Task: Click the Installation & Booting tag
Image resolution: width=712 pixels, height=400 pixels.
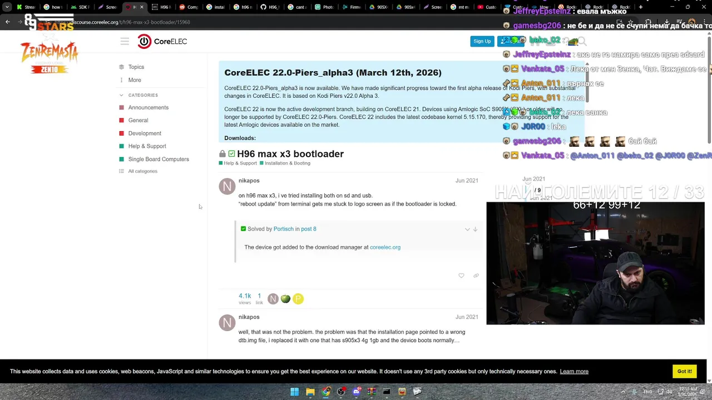Action: (285, 163)
